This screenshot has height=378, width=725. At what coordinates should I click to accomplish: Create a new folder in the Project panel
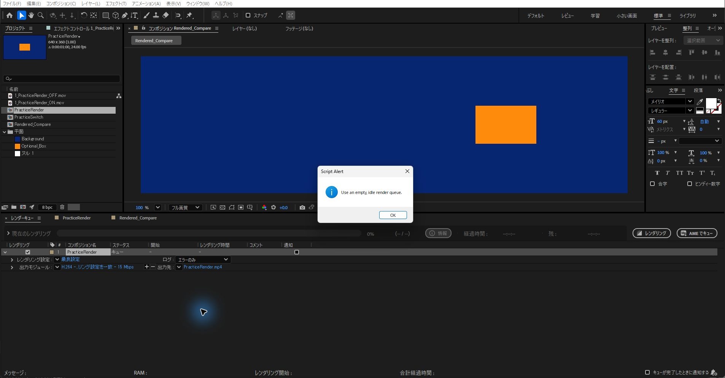(14, 207)
